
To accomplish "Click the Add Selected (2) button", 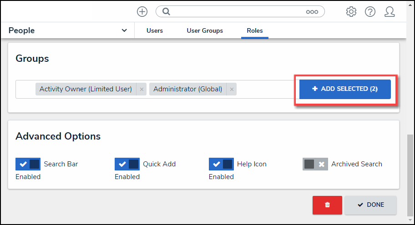I will click(345, 89).
